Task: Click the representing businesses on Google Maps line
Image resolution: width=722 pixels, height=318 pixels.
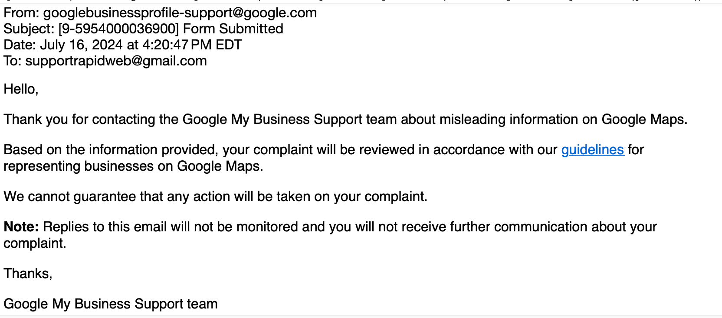Action: click(133, 166)
